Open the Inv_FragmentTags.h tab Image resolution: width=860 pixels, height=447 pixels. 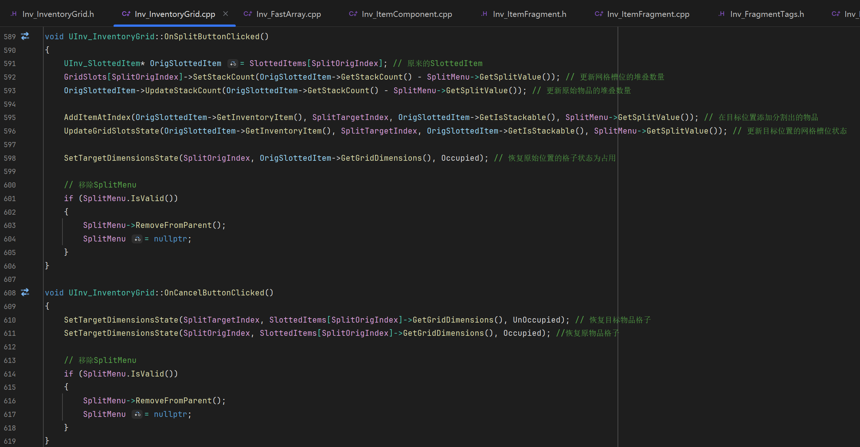[x=767, y=14]
